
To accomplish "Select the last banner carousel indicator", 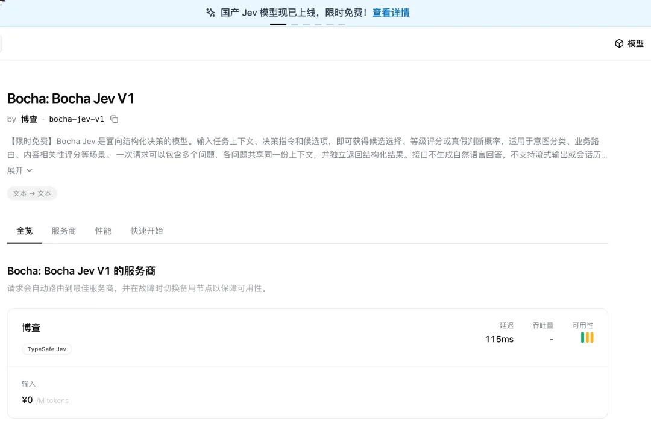I will [x=341, y=25].
